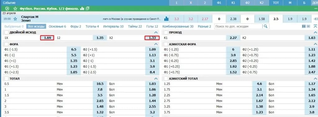Open the Интервалы 10 tab
The width and height of the screenshot is (318, 117).
click(113, 26)
